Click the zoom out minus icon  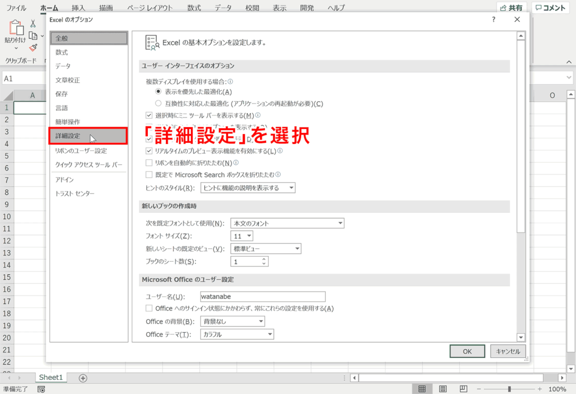point(479,389)
